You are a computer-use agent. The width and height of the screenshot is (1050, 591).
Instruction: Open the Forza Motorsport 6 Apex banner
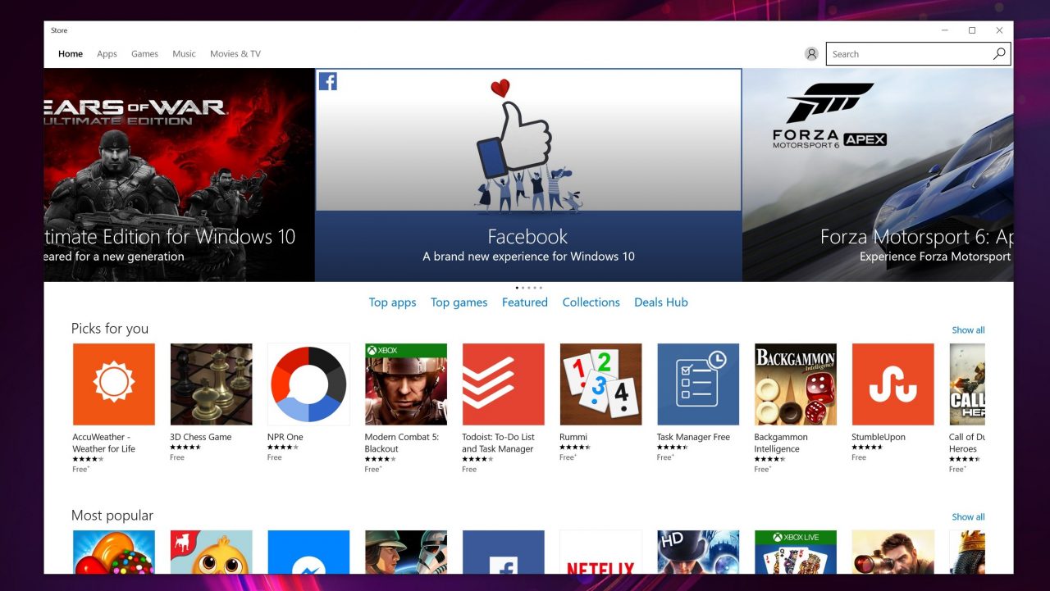(x=878, y=175)
